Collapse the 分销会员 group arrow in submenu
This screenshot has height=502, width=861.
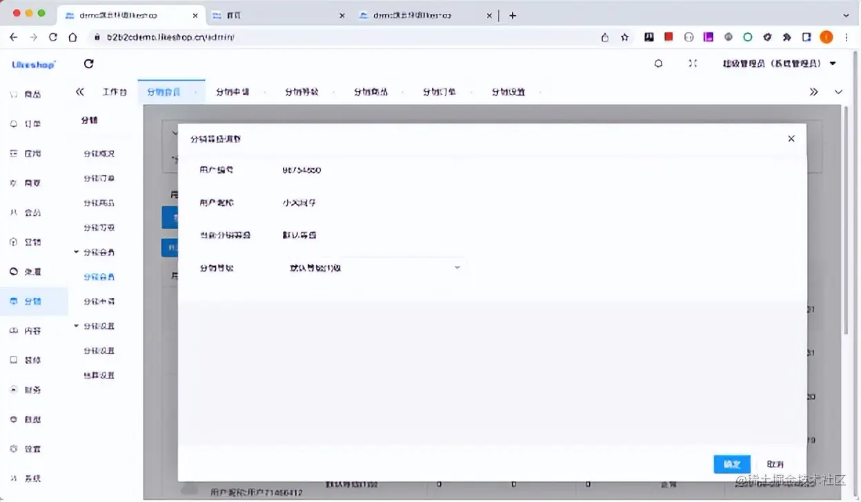point(77,252)
